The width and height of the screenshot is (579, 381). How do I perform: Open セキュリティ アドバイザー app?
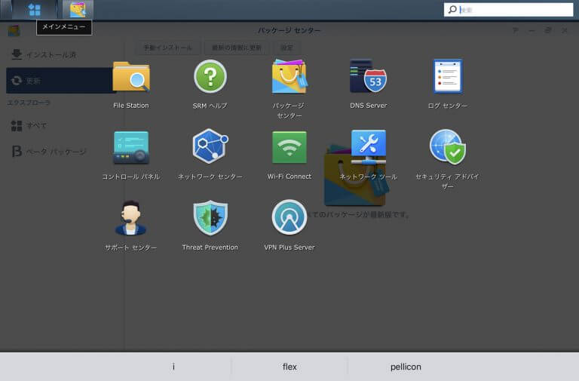[x=448, y=147]
